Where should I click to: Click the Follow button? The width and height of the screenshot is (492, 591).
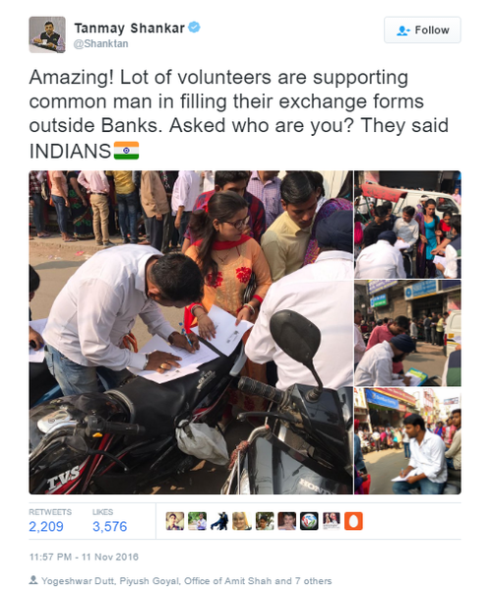[x=422, y=30]
